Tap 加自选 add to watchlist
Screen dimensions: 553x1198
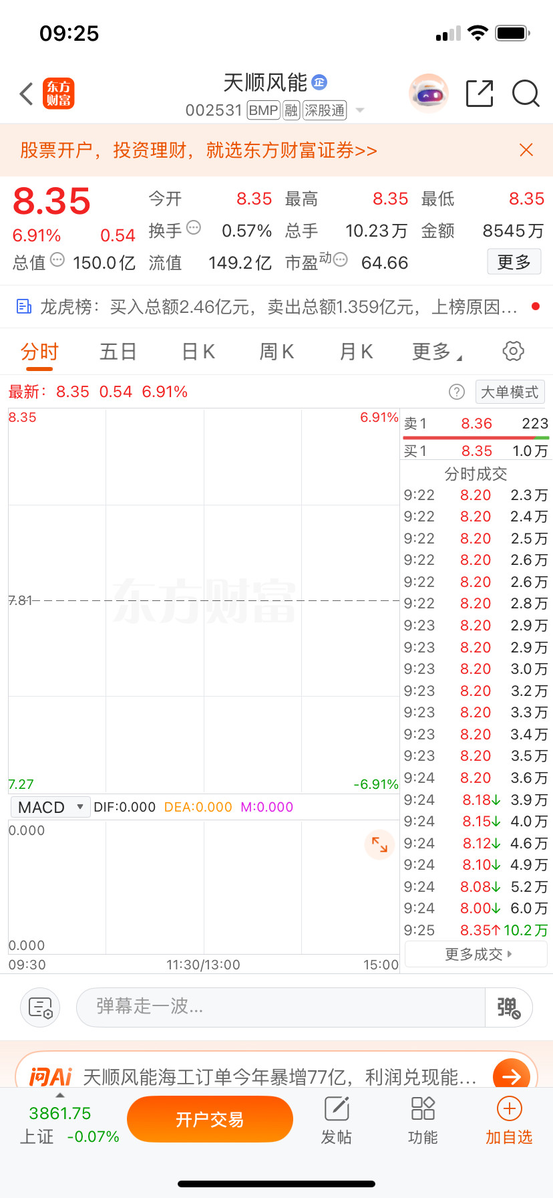[x=509, y=1120]
